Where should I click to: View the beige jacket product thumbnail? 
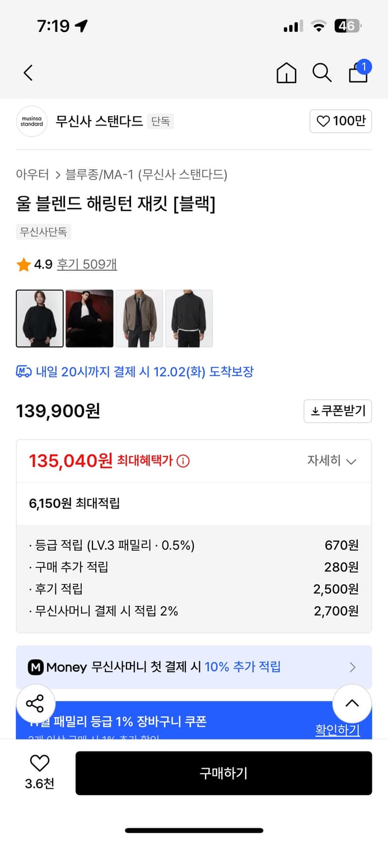[x=139, y=318]
